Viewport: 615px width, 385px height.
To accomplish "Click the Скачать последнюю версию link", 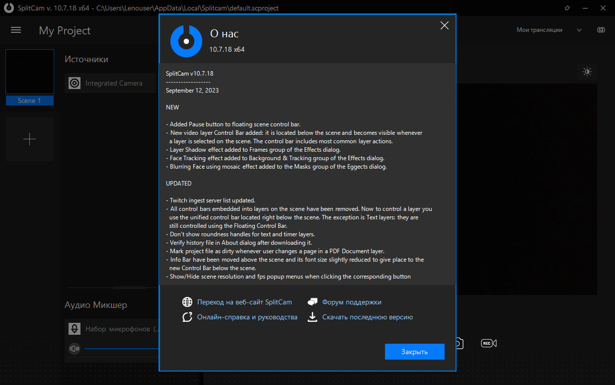I will click(x=368, y=317).
